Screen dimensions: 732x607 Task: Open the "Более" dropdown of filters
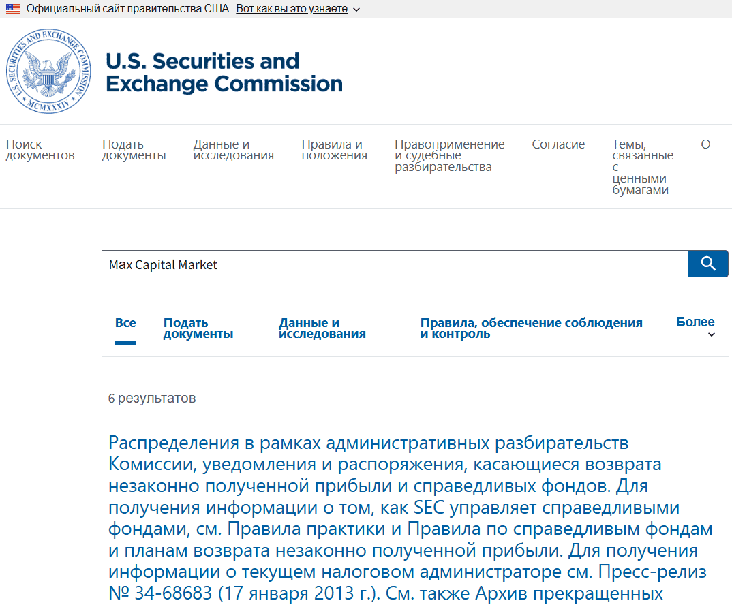(695, 326)
